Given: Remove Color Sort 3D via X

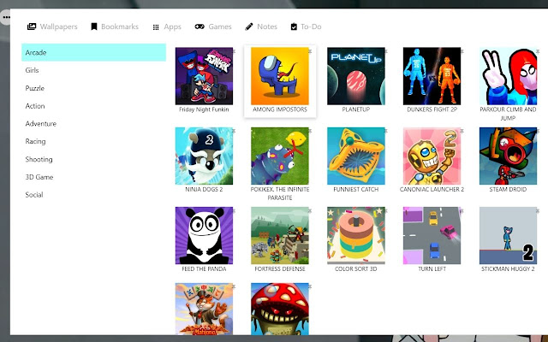Looking at the screenshot, I should click(x=386, y=210).
